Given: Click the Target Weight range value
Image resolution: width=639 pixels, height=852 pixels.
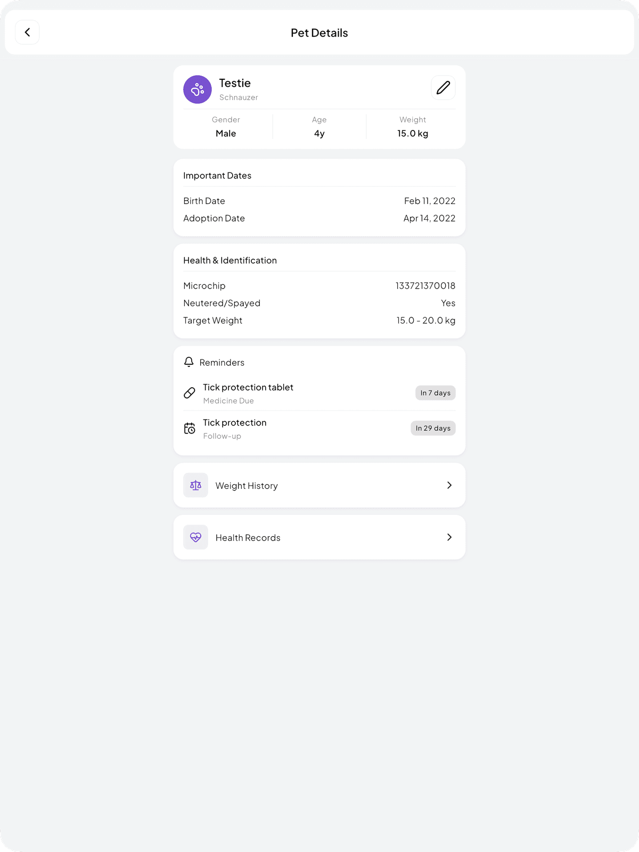Looking at the screenshot, I should coord(426,320).
